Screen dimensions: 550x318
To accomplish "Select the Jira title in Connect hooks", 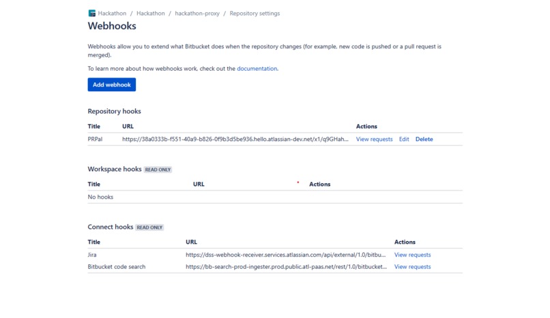I will click(x=92, y=255).
